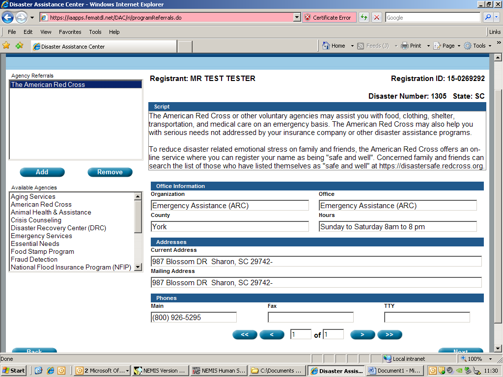Open the Page menu in command bar

pyautogui.click(x=447, y=46)
